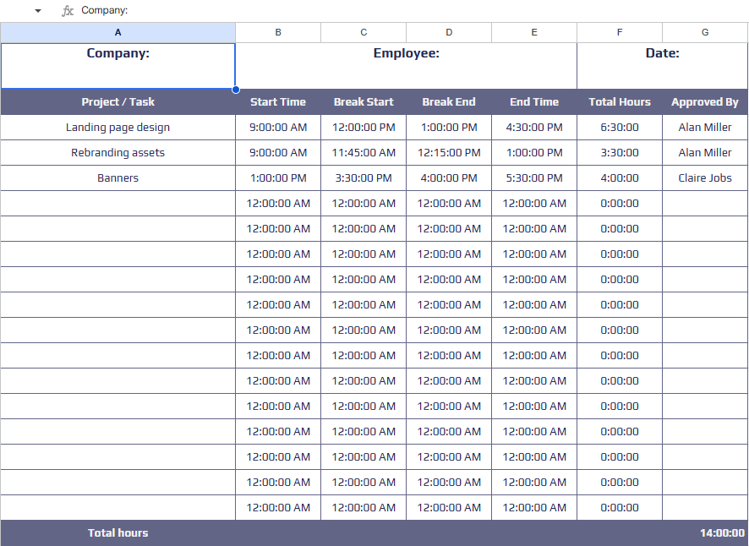
Task: Click the 11:45:00 AM break start cell
Action: (x=364, y=153)
